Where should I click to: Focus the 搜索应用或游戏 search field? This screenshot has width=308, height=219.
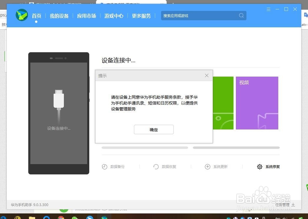tap(204, 15)
